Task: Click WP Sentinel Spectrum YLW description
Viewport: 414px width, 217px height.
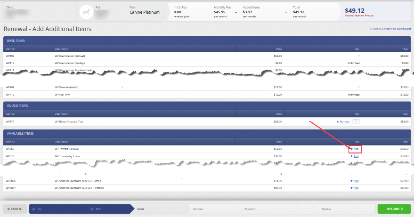Action: [x=78, y=181]
